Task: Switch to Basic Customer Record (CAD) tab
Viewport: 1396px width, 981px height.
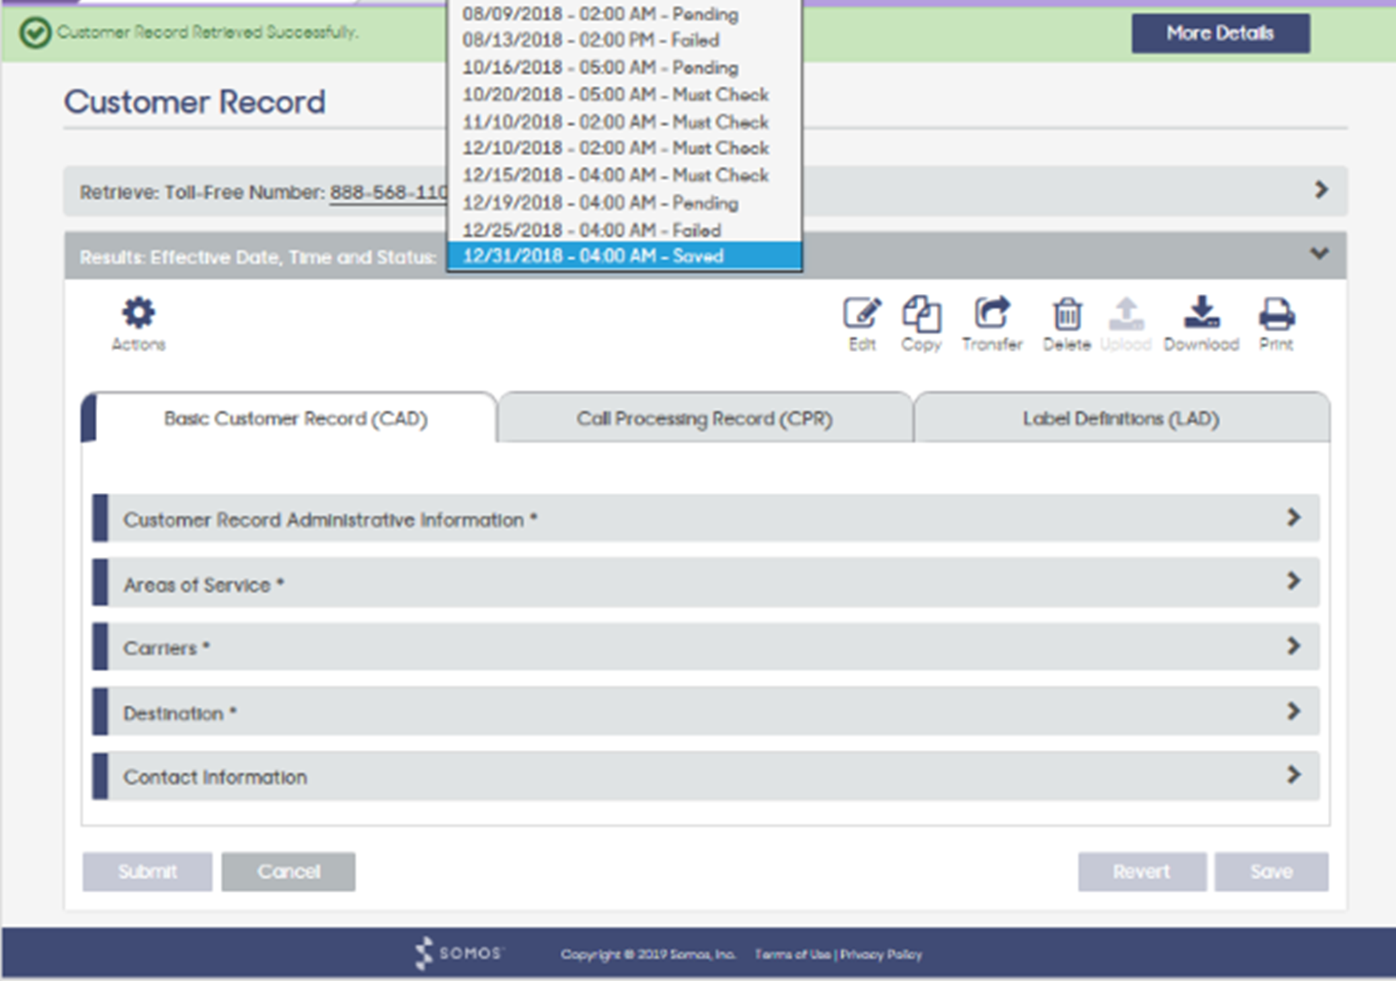Action: click(290, 418)
